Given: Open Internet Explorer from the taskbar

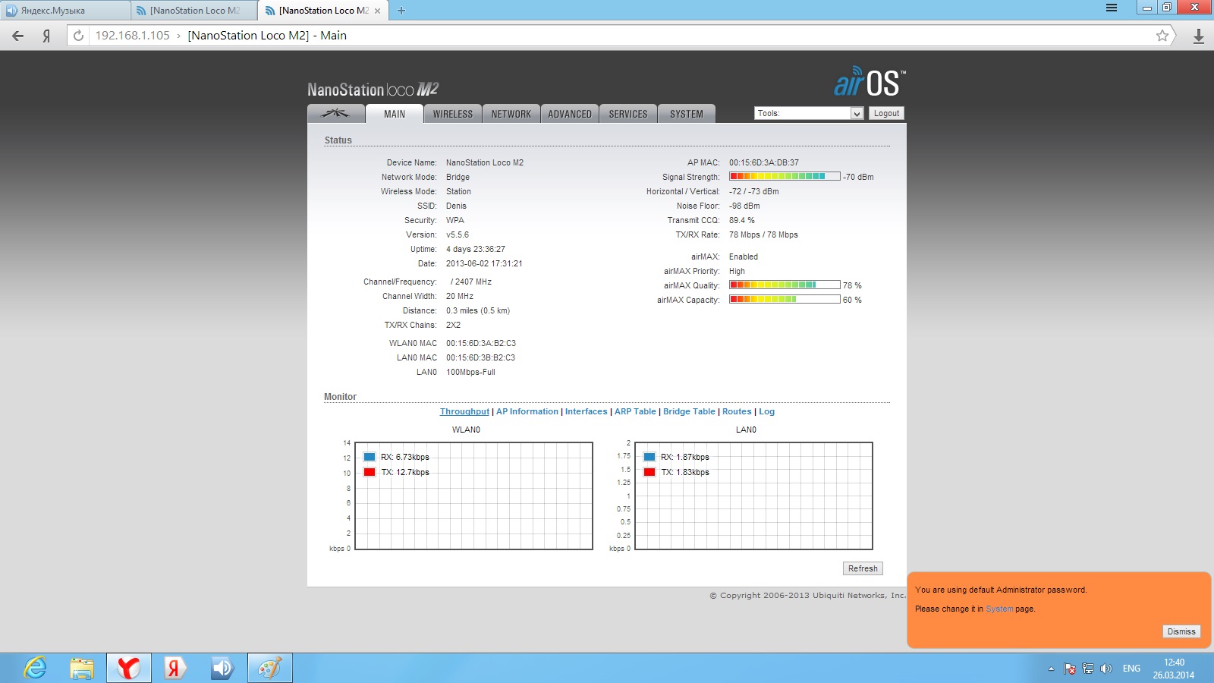Looking at the screenshot, I should (x=35, y=668).
